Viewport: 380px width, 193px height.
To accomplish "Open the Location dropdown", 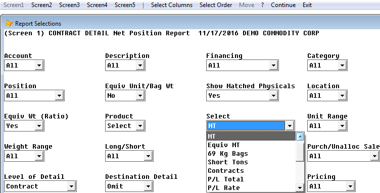I will (342, 96).
